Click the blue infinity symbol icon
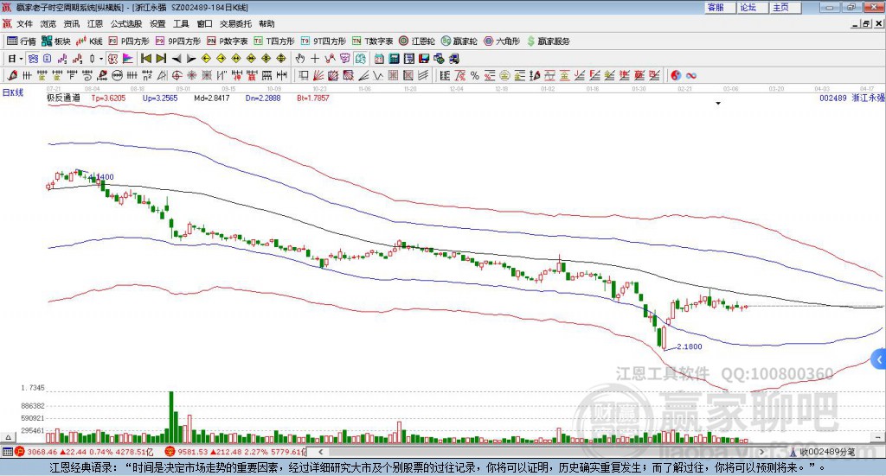This screenshot has width=886, height=476. click(x=690, y=75)
